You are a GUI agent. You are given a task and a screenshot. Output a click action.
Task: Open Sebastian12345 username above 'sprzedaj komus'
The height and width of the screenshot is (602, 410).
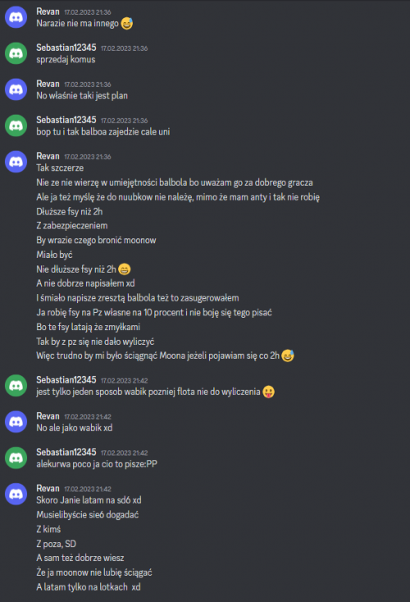66,48
